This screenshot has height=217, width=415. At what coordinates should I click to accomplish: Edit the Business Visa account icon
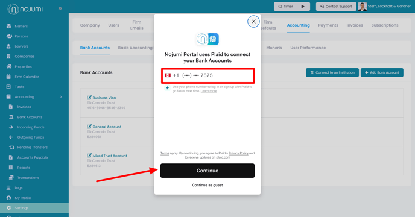tap(89, 98)
